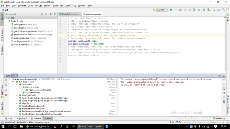This screenshot has width=230, height=129.
Task: Click the up arrow in build output
Action: (224, 80)
